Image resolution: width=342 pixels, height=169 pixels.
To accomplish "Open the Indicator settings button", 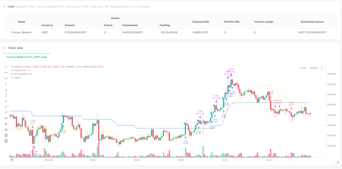I will click(x=314, y=68).
